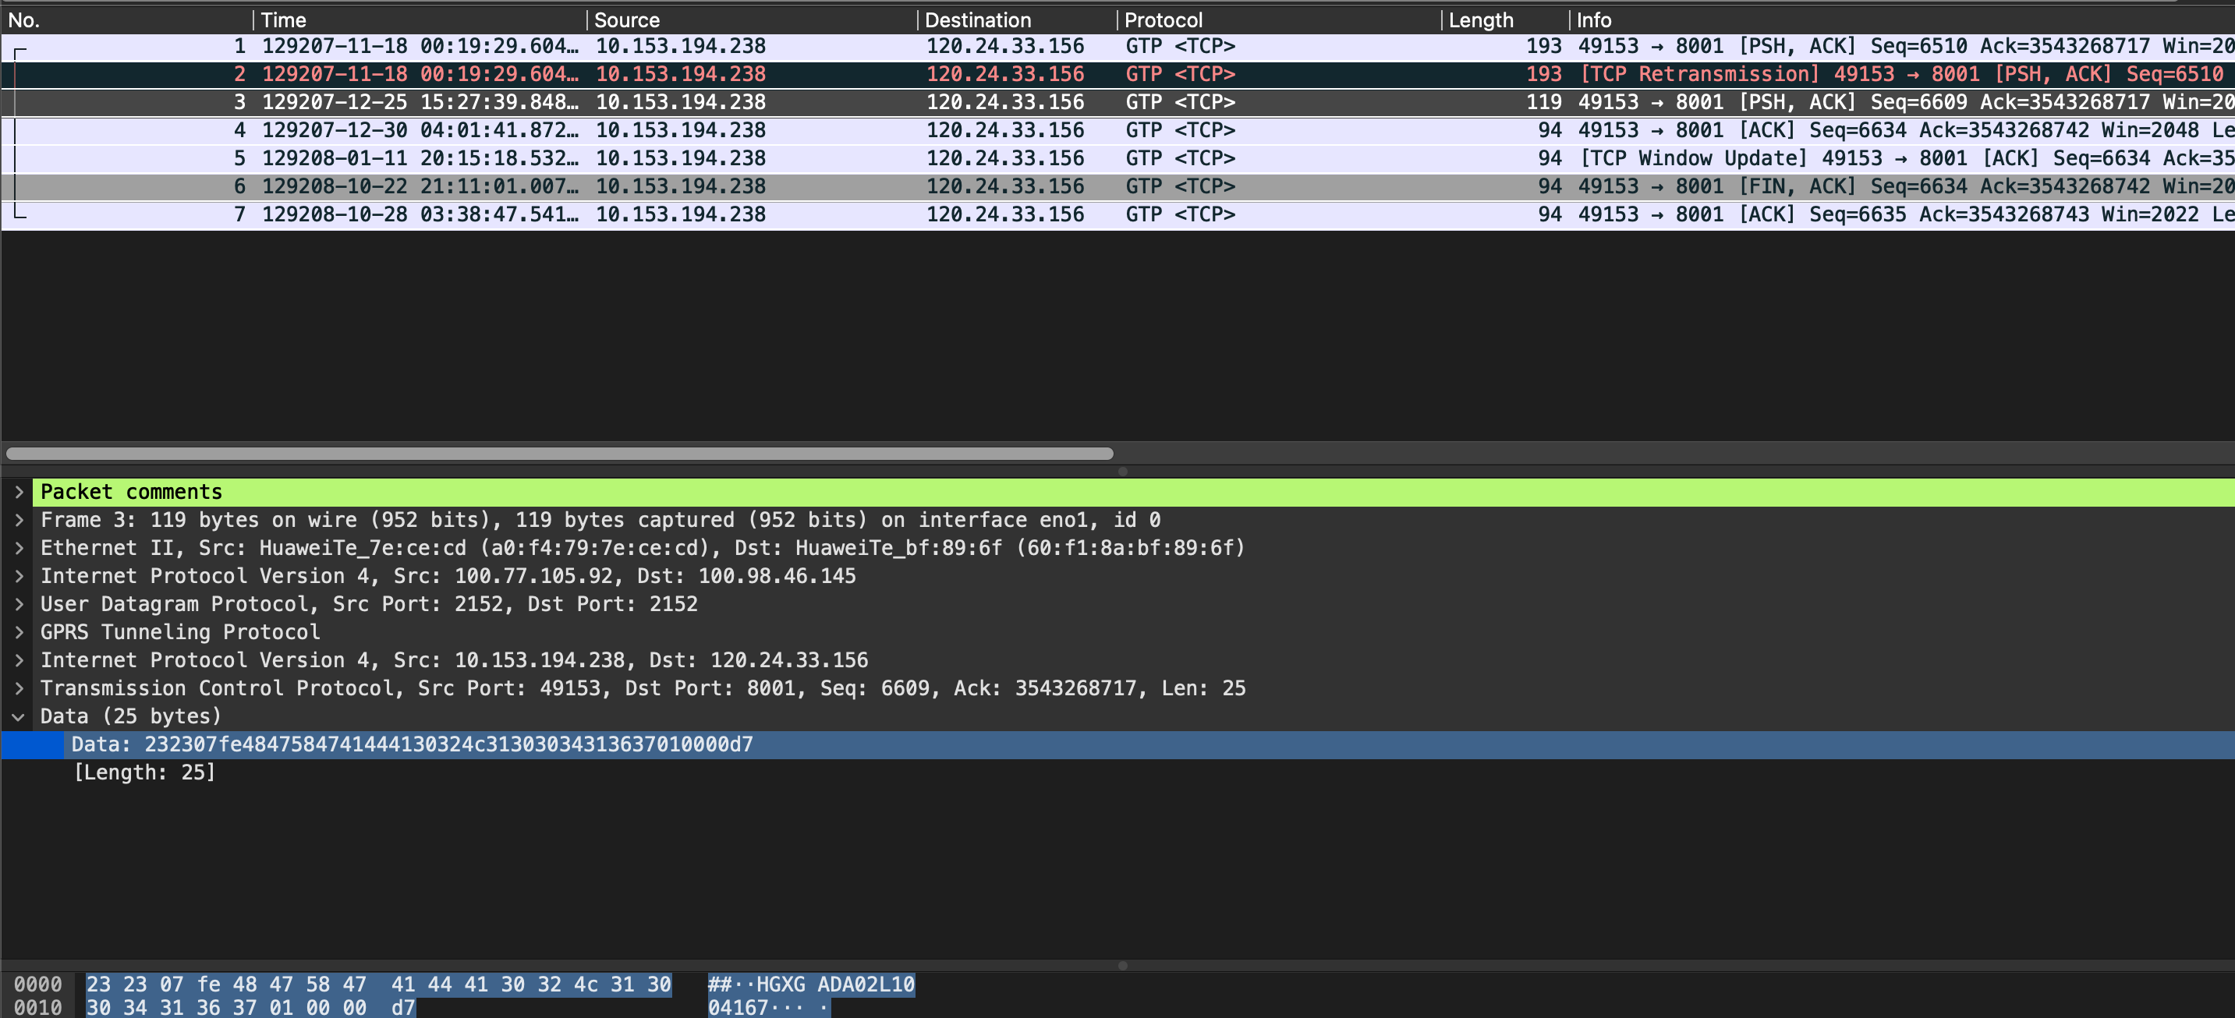
Task: Expand GPRS Tunneling Protocol node
Action: [x=18, y=632]
